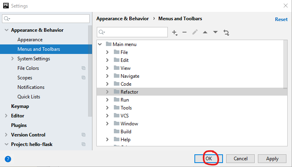Expand System Settings in the sidebar
This screenshot has height=167, width=292.
pos(12,58)
